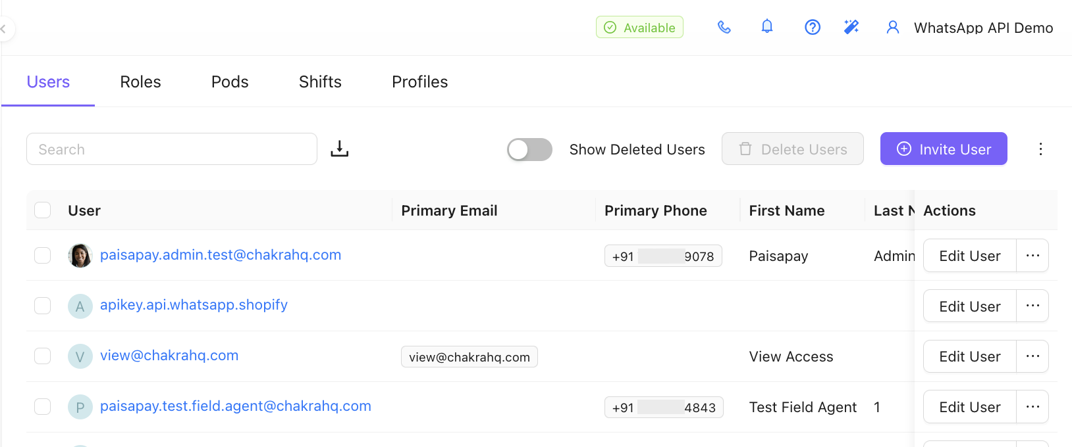Click the Invite User button
The height and width of the screenshot is (447, 1072).
click(x=944, y=149)
